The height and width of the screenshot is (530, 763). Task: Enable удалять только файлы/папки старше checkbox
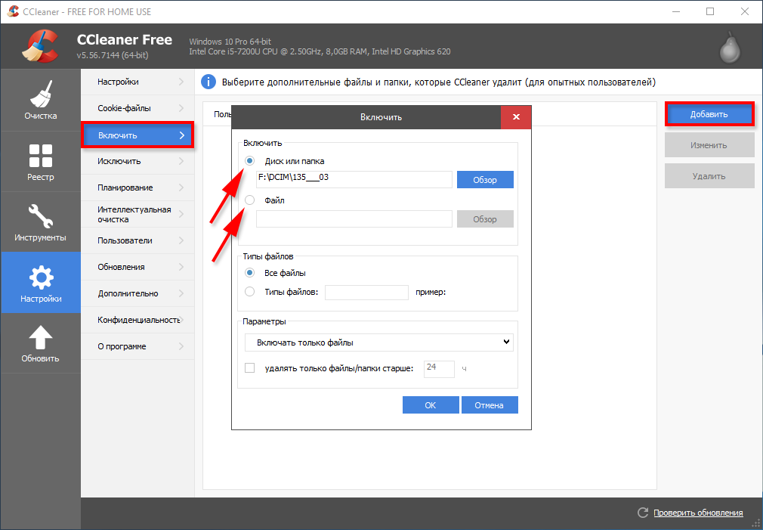point(250,368)
